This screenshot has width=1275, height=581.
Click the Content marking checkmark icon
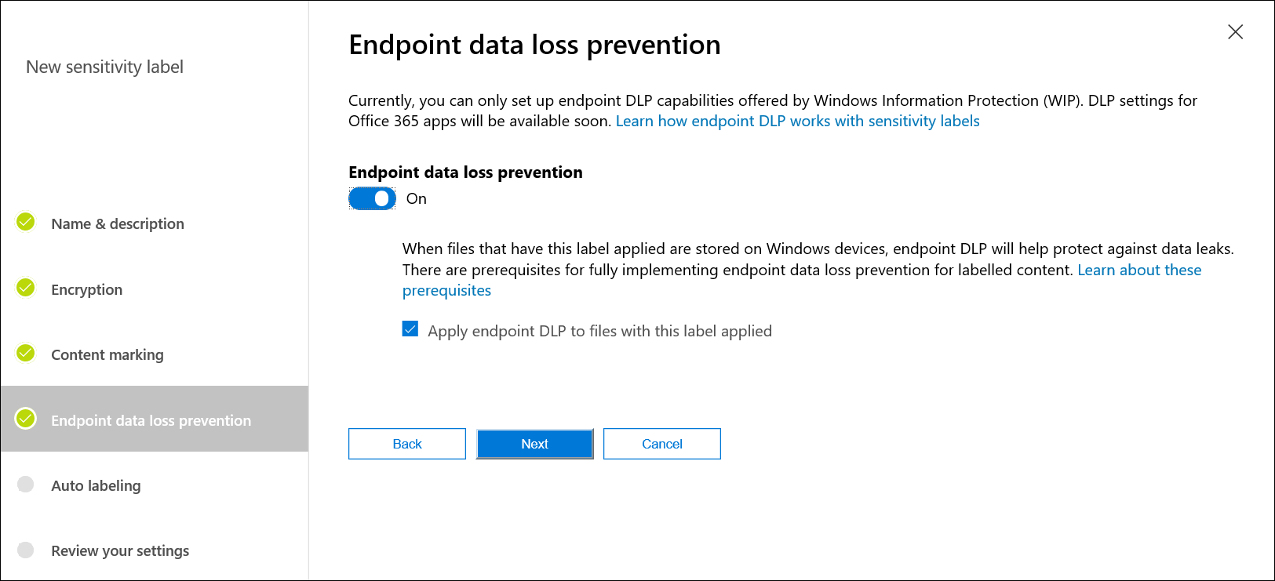[x=26, y=354]
